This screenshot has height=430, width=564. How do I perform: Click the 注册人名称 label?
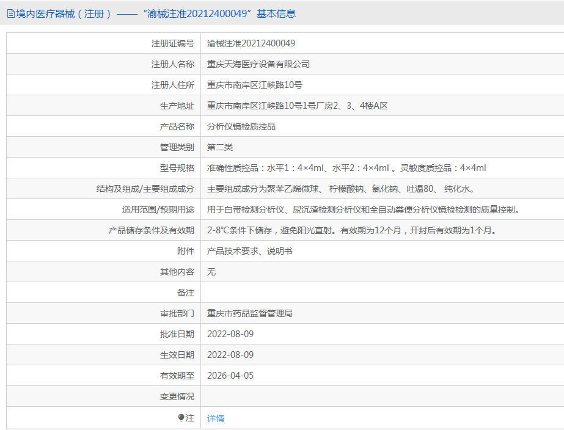pos(173,64)
